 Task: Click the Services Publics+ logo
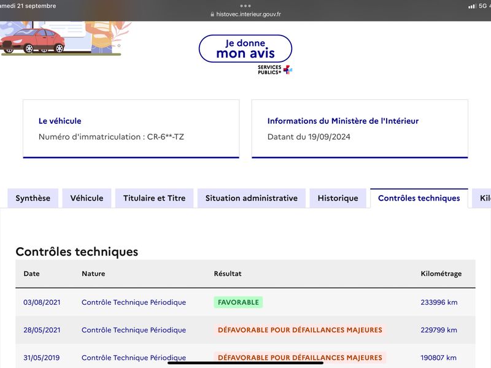click(x=274, y=69)
